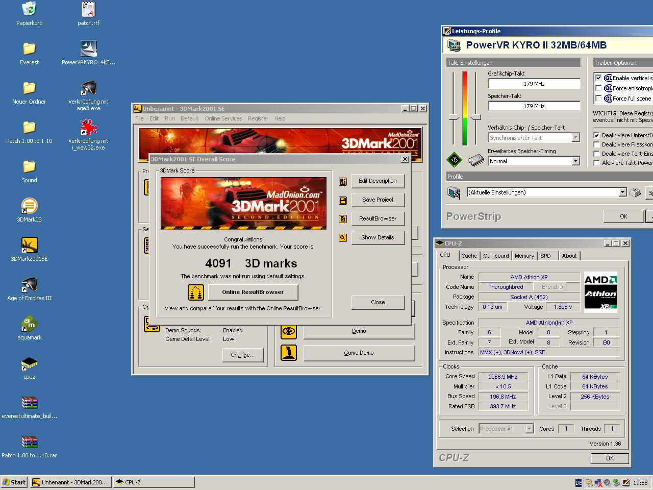Click the Demo eye icon in 3DMark
Image resolution: width=653 pixels, height=490 pixels.
[289, 331]
